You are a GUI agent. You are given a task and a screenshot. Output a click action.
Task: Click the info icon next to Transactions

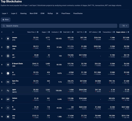pos(114,32)
